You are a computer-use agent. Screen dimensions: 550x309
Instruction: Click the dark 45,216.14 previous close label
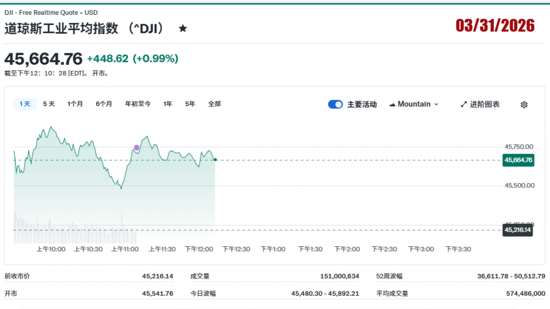(x=518, y=230)
